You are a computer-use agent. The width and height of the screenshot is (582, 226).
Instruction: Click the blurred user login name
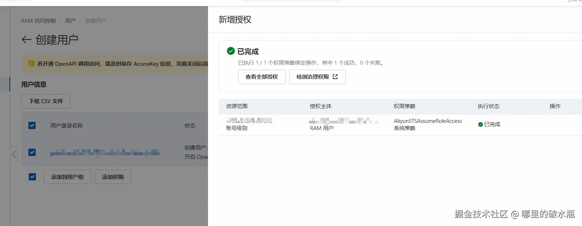[x=105, y=153]
